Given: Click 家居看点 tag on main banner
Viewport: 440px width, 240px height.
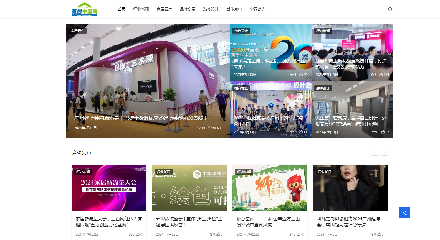Looking at the screenshot, I should (x=77, y=31).
